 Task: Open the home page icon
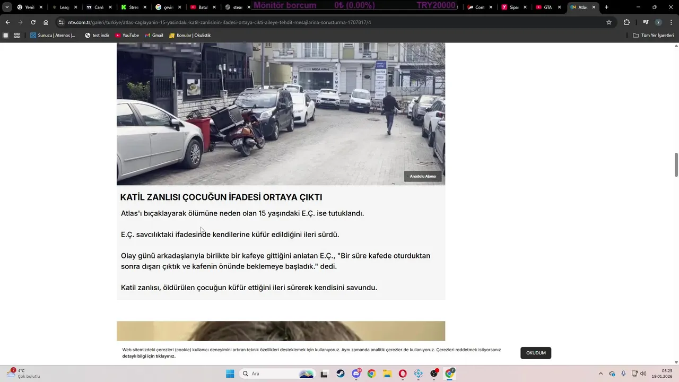46,22
